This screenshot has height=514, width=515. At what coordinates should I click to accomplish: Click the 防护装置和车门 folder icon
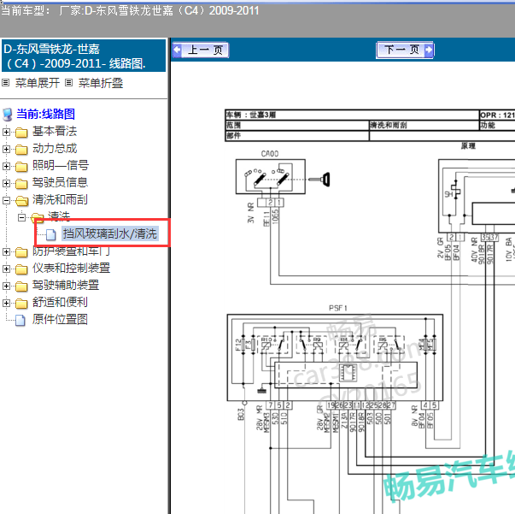tap(21, 252)
